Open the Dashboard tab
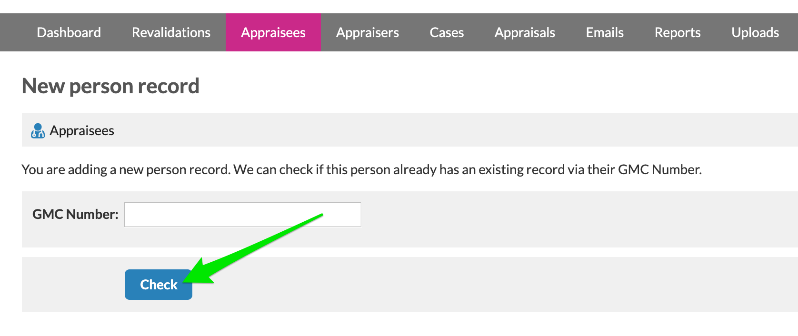The height and width of the screenshot is (336, 798). (69, 32)
